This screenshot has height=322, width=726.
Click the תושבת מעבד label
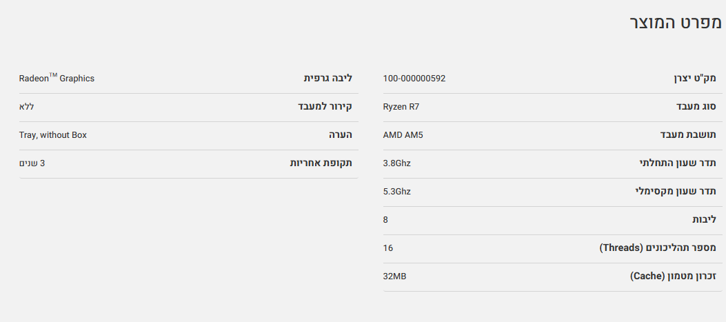coord(688,135)
